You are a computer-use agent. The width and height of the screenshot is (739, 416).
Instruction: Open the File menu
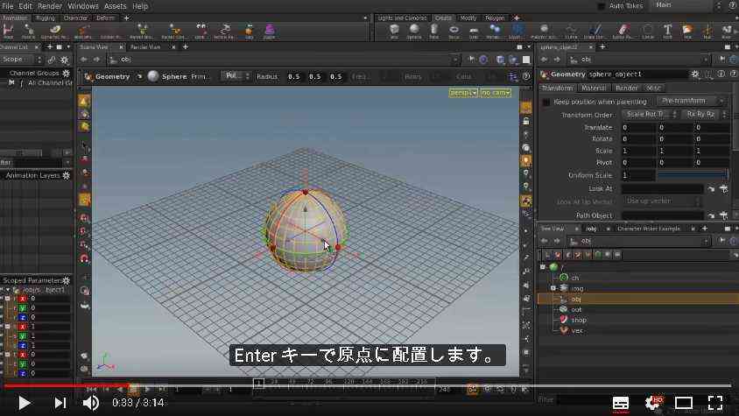point(7,6)
